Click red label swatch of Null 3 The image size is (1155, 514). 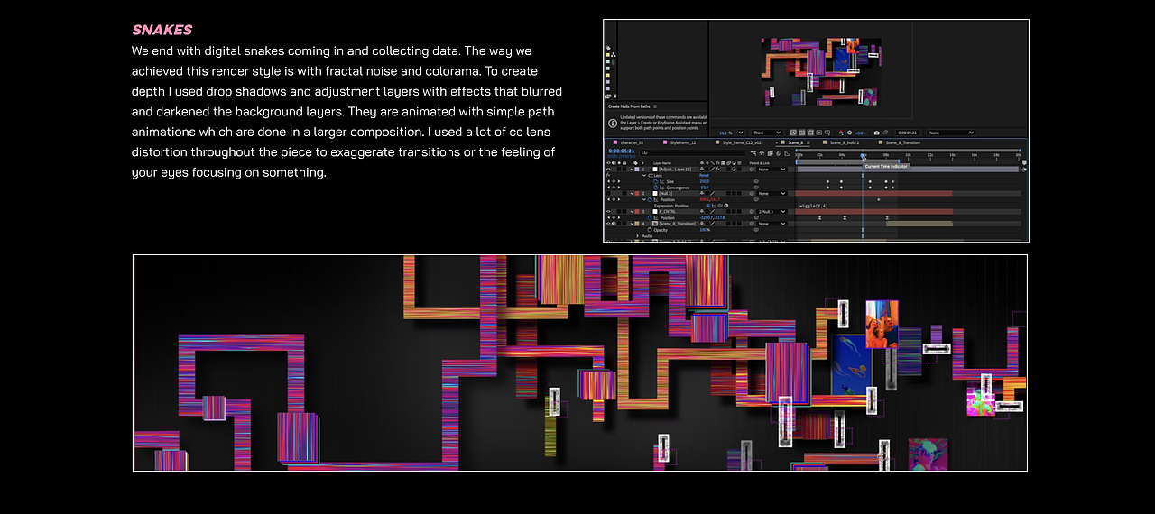[637, 193]
